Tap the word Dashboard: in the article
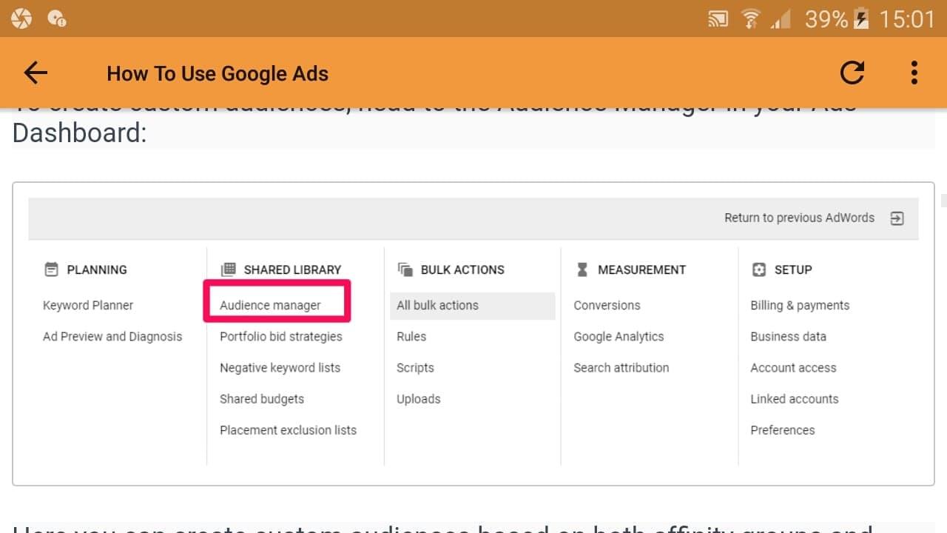 (80, 133)
